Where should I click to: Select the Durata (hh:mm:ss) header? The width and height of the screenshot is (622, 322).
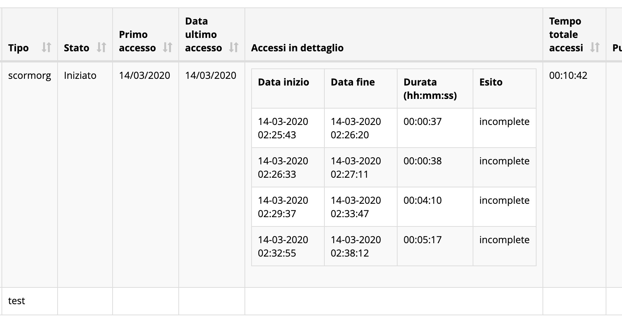point(430,89)
